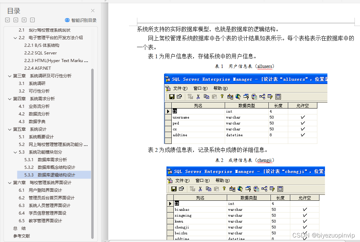Open 窗口(W) menu in allusers window
The width and height of the screenshot is (360, 242).
[200, 88]
